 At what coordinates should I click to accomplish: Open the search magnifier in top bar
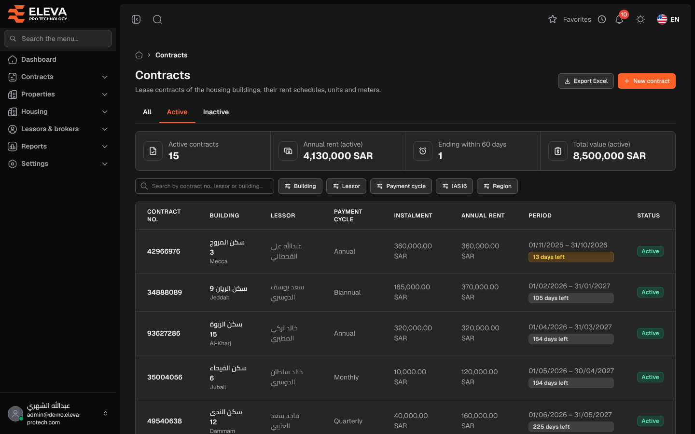point(157,19)
